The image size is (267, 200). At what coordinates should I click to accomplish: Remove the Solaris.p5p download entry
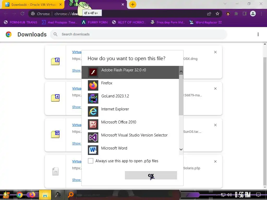point(215,161)
